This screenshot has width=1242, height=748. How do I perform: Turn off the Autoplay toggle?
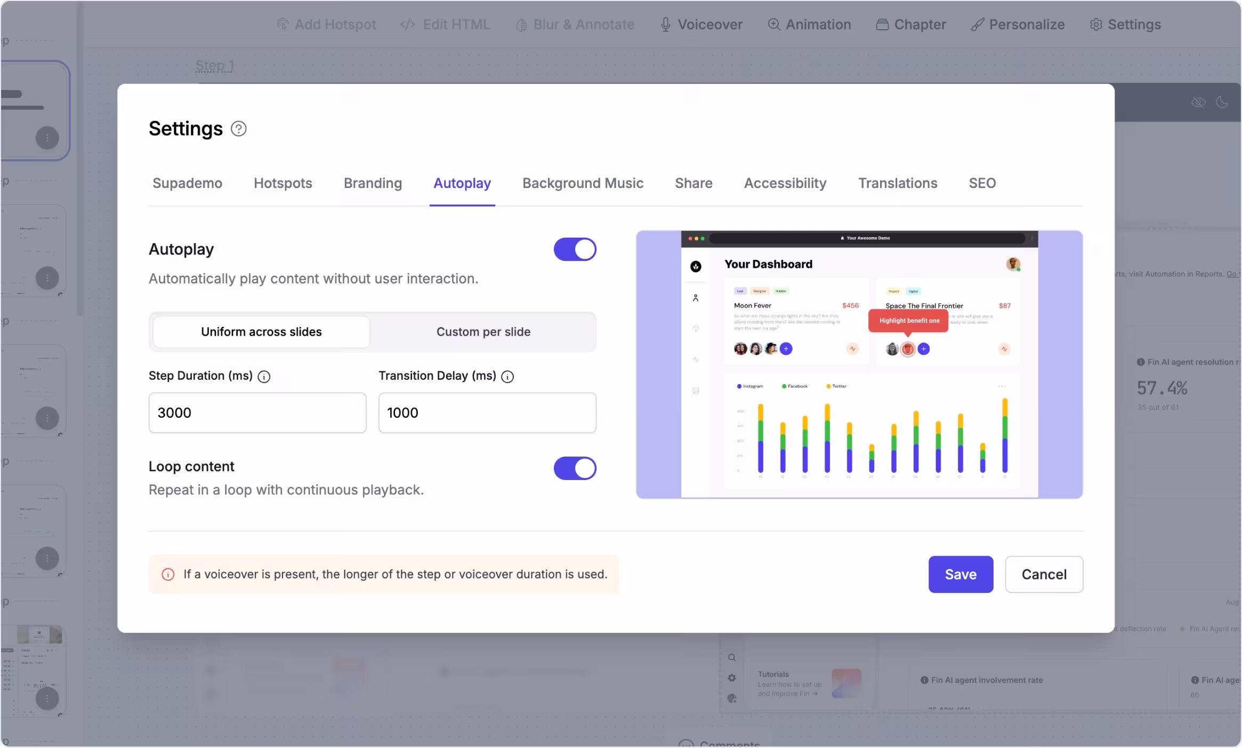pos(575,249)
